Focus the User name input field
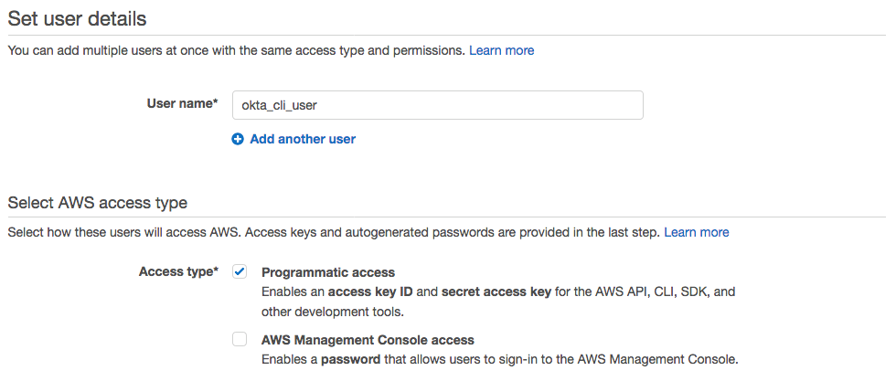Image resolution: width=896 pixels, height=392 pixels. click(x=437, y=105)
